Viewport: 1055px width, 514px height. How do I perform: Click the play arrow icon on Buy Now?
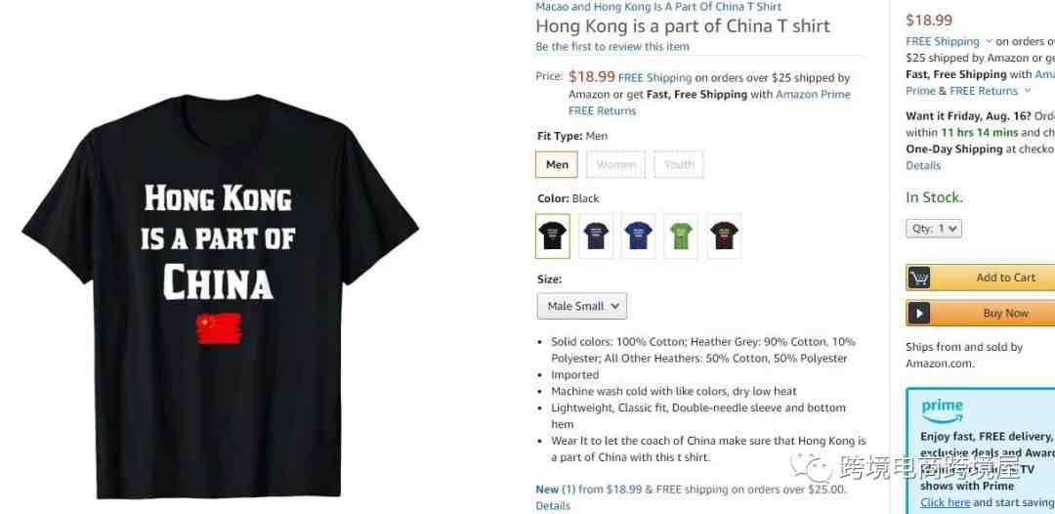918,313
